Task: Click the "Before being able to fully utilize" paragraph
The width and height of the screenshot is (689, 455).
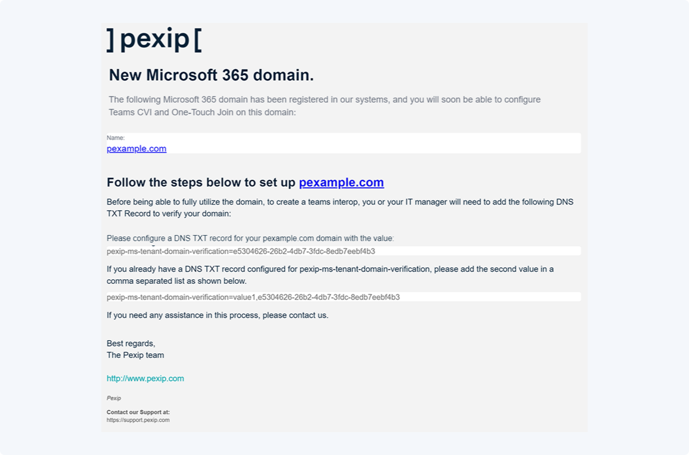Action: [x=340, y=207]
